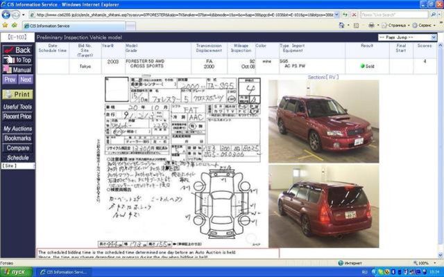Click the address bar URL field

[181, 15]
